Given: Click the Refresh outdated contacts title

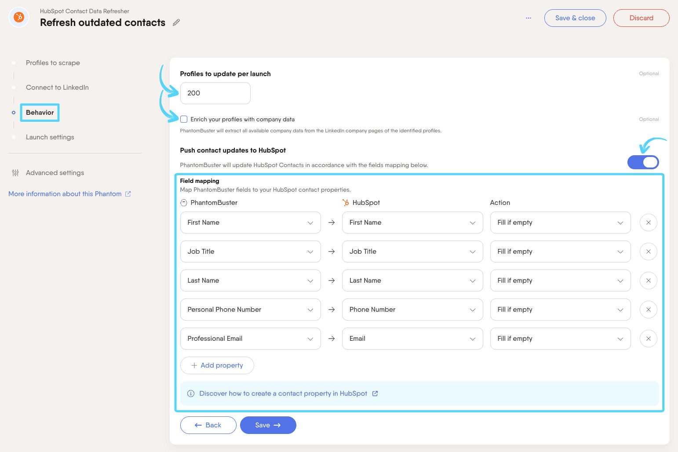Looking at the screenshot, I should point(103,22).
